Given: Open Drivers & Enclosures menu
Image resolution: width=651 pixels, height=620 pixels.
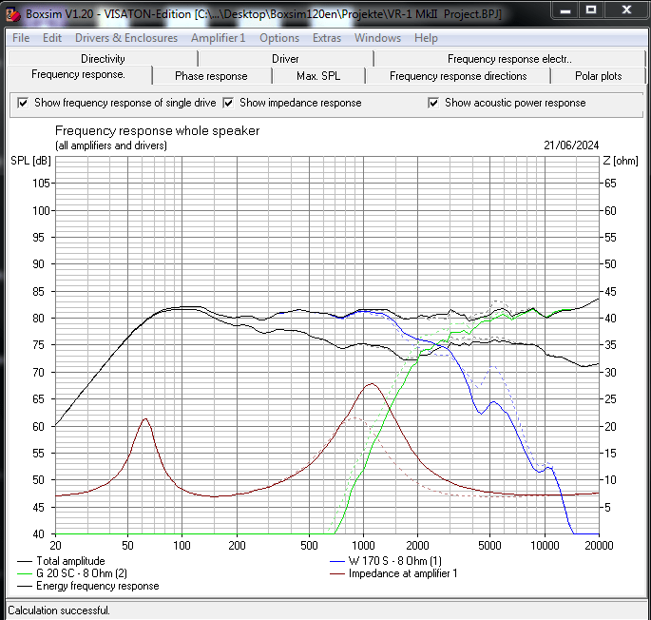Looking at the screenshot, I should point(126,38).
